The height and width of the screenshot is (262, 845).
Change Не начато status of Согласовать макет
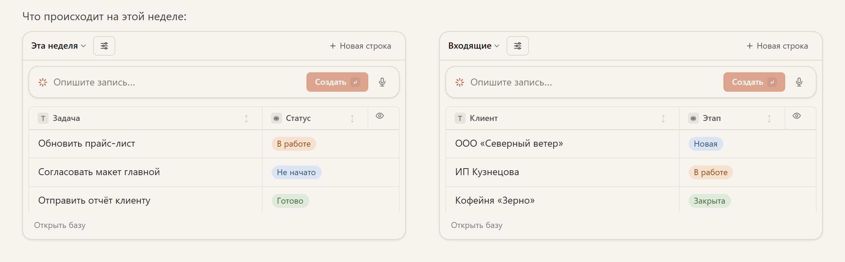pyautogui.click(x=296, y=172)
